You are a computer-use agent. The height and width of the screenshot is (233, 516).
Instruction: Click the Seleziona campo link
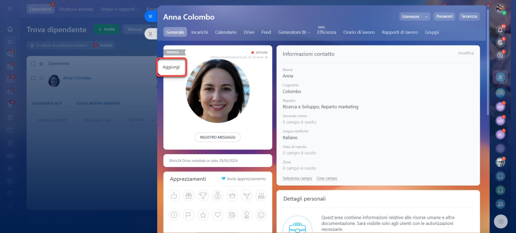(x=297, y=178)
